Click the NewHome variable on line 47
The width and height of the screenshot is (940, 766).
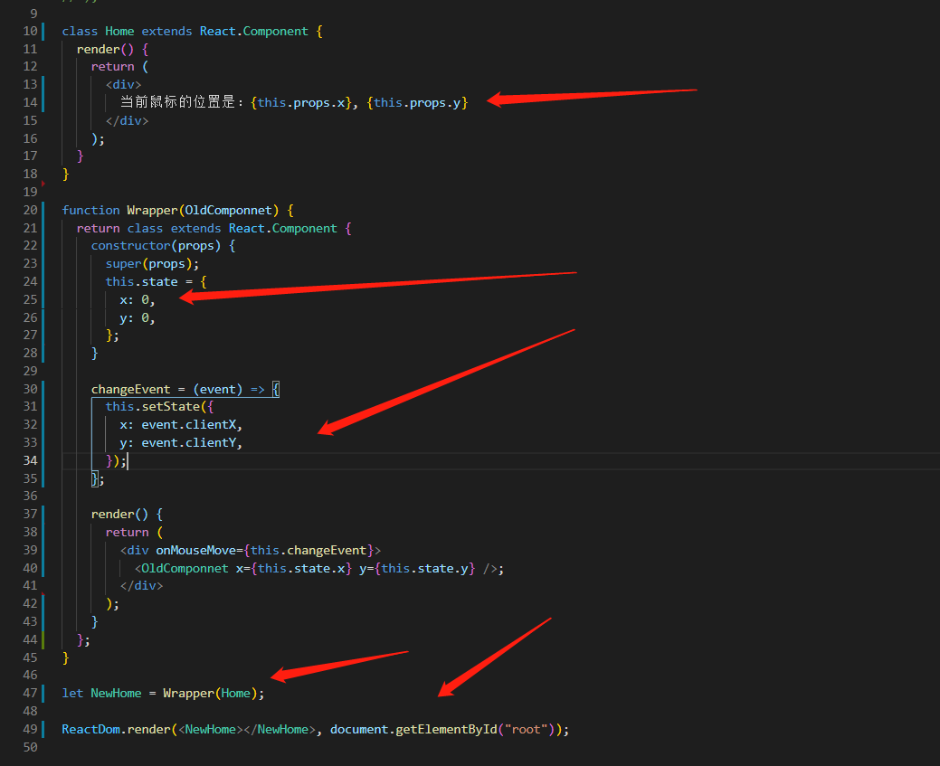[115, 693]
